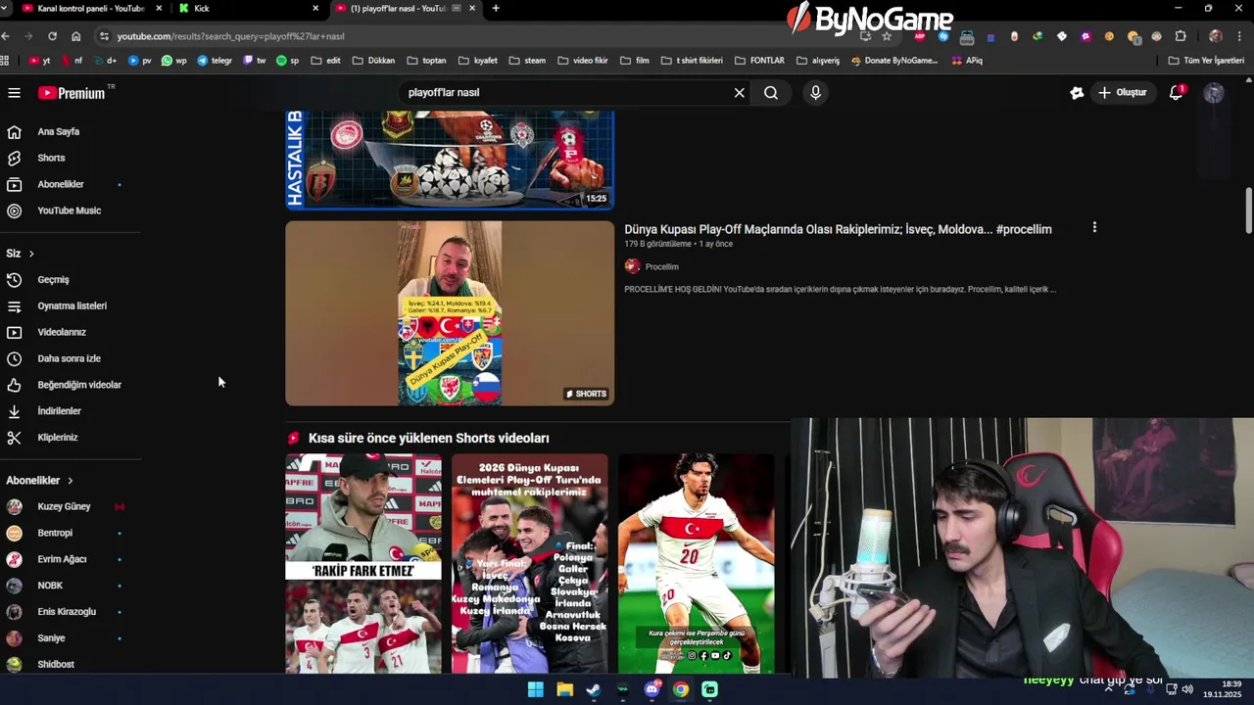Screen dimensions: 1254x705
Task: Open the toptan bookmark folder
Action: coord(425,61)
